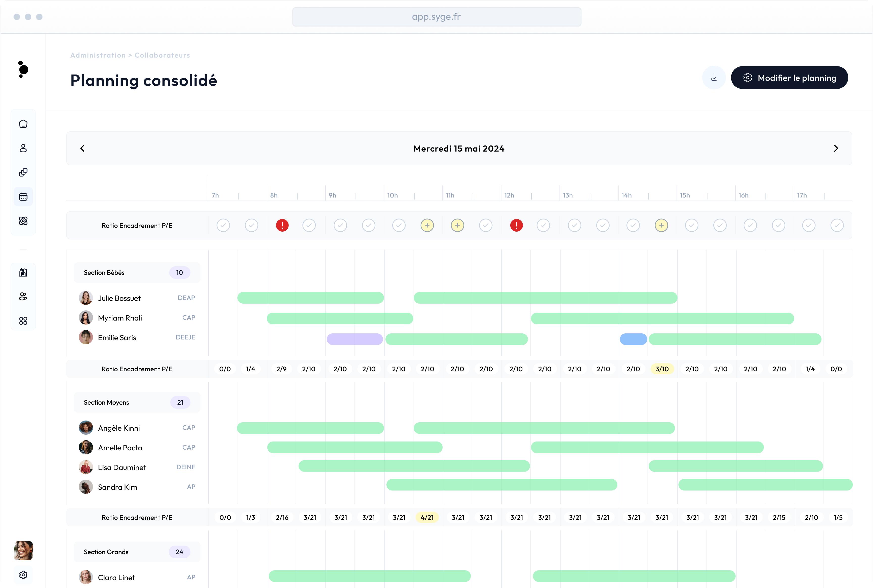
Task: Open the Section Grands header
Action: click(x=137, y=552)
